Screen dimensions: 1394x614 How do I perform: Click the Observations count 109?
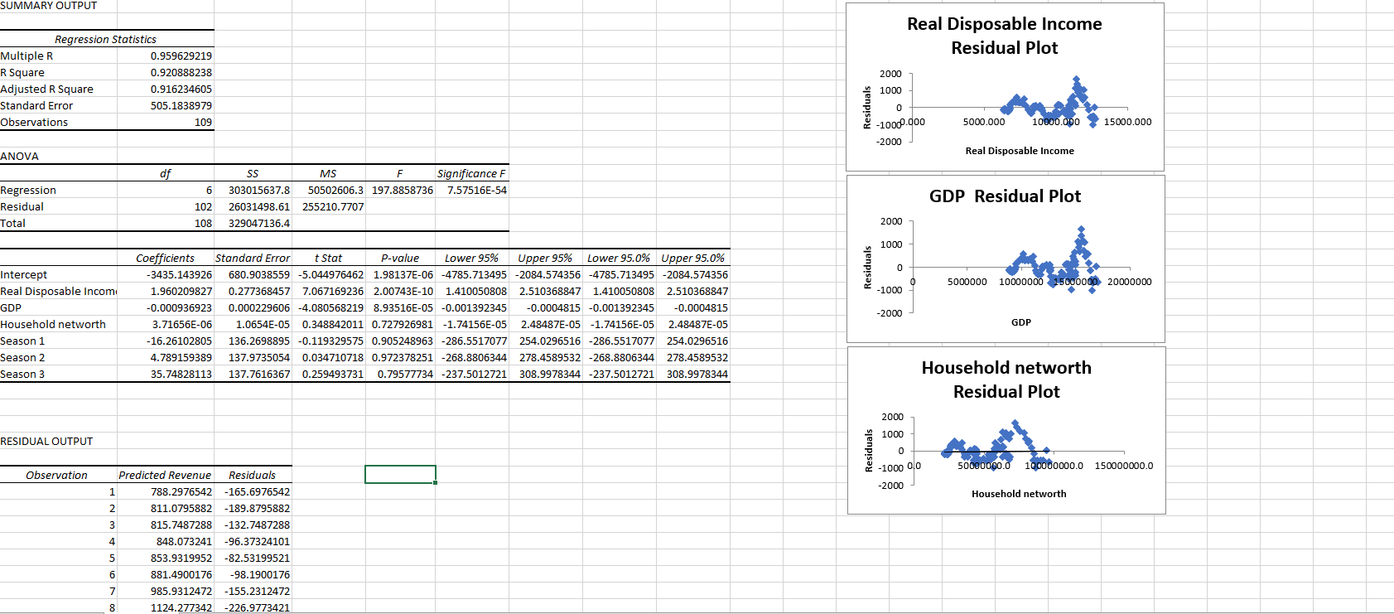tap(203, 123)
